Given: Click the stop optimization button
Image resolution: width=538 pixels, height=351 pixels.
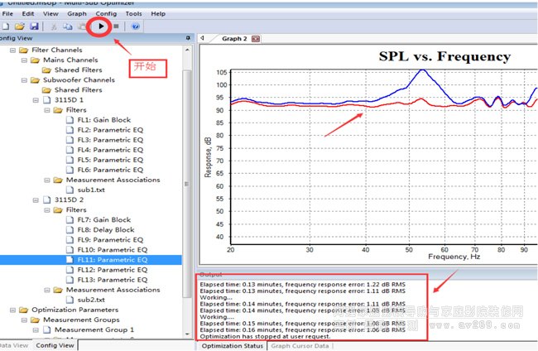Looking at the screenshot, I should coord(117,26).
